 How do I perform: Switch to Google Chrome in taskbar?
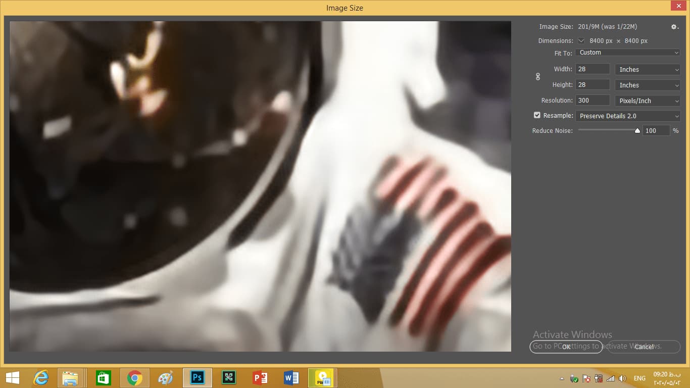134,378
